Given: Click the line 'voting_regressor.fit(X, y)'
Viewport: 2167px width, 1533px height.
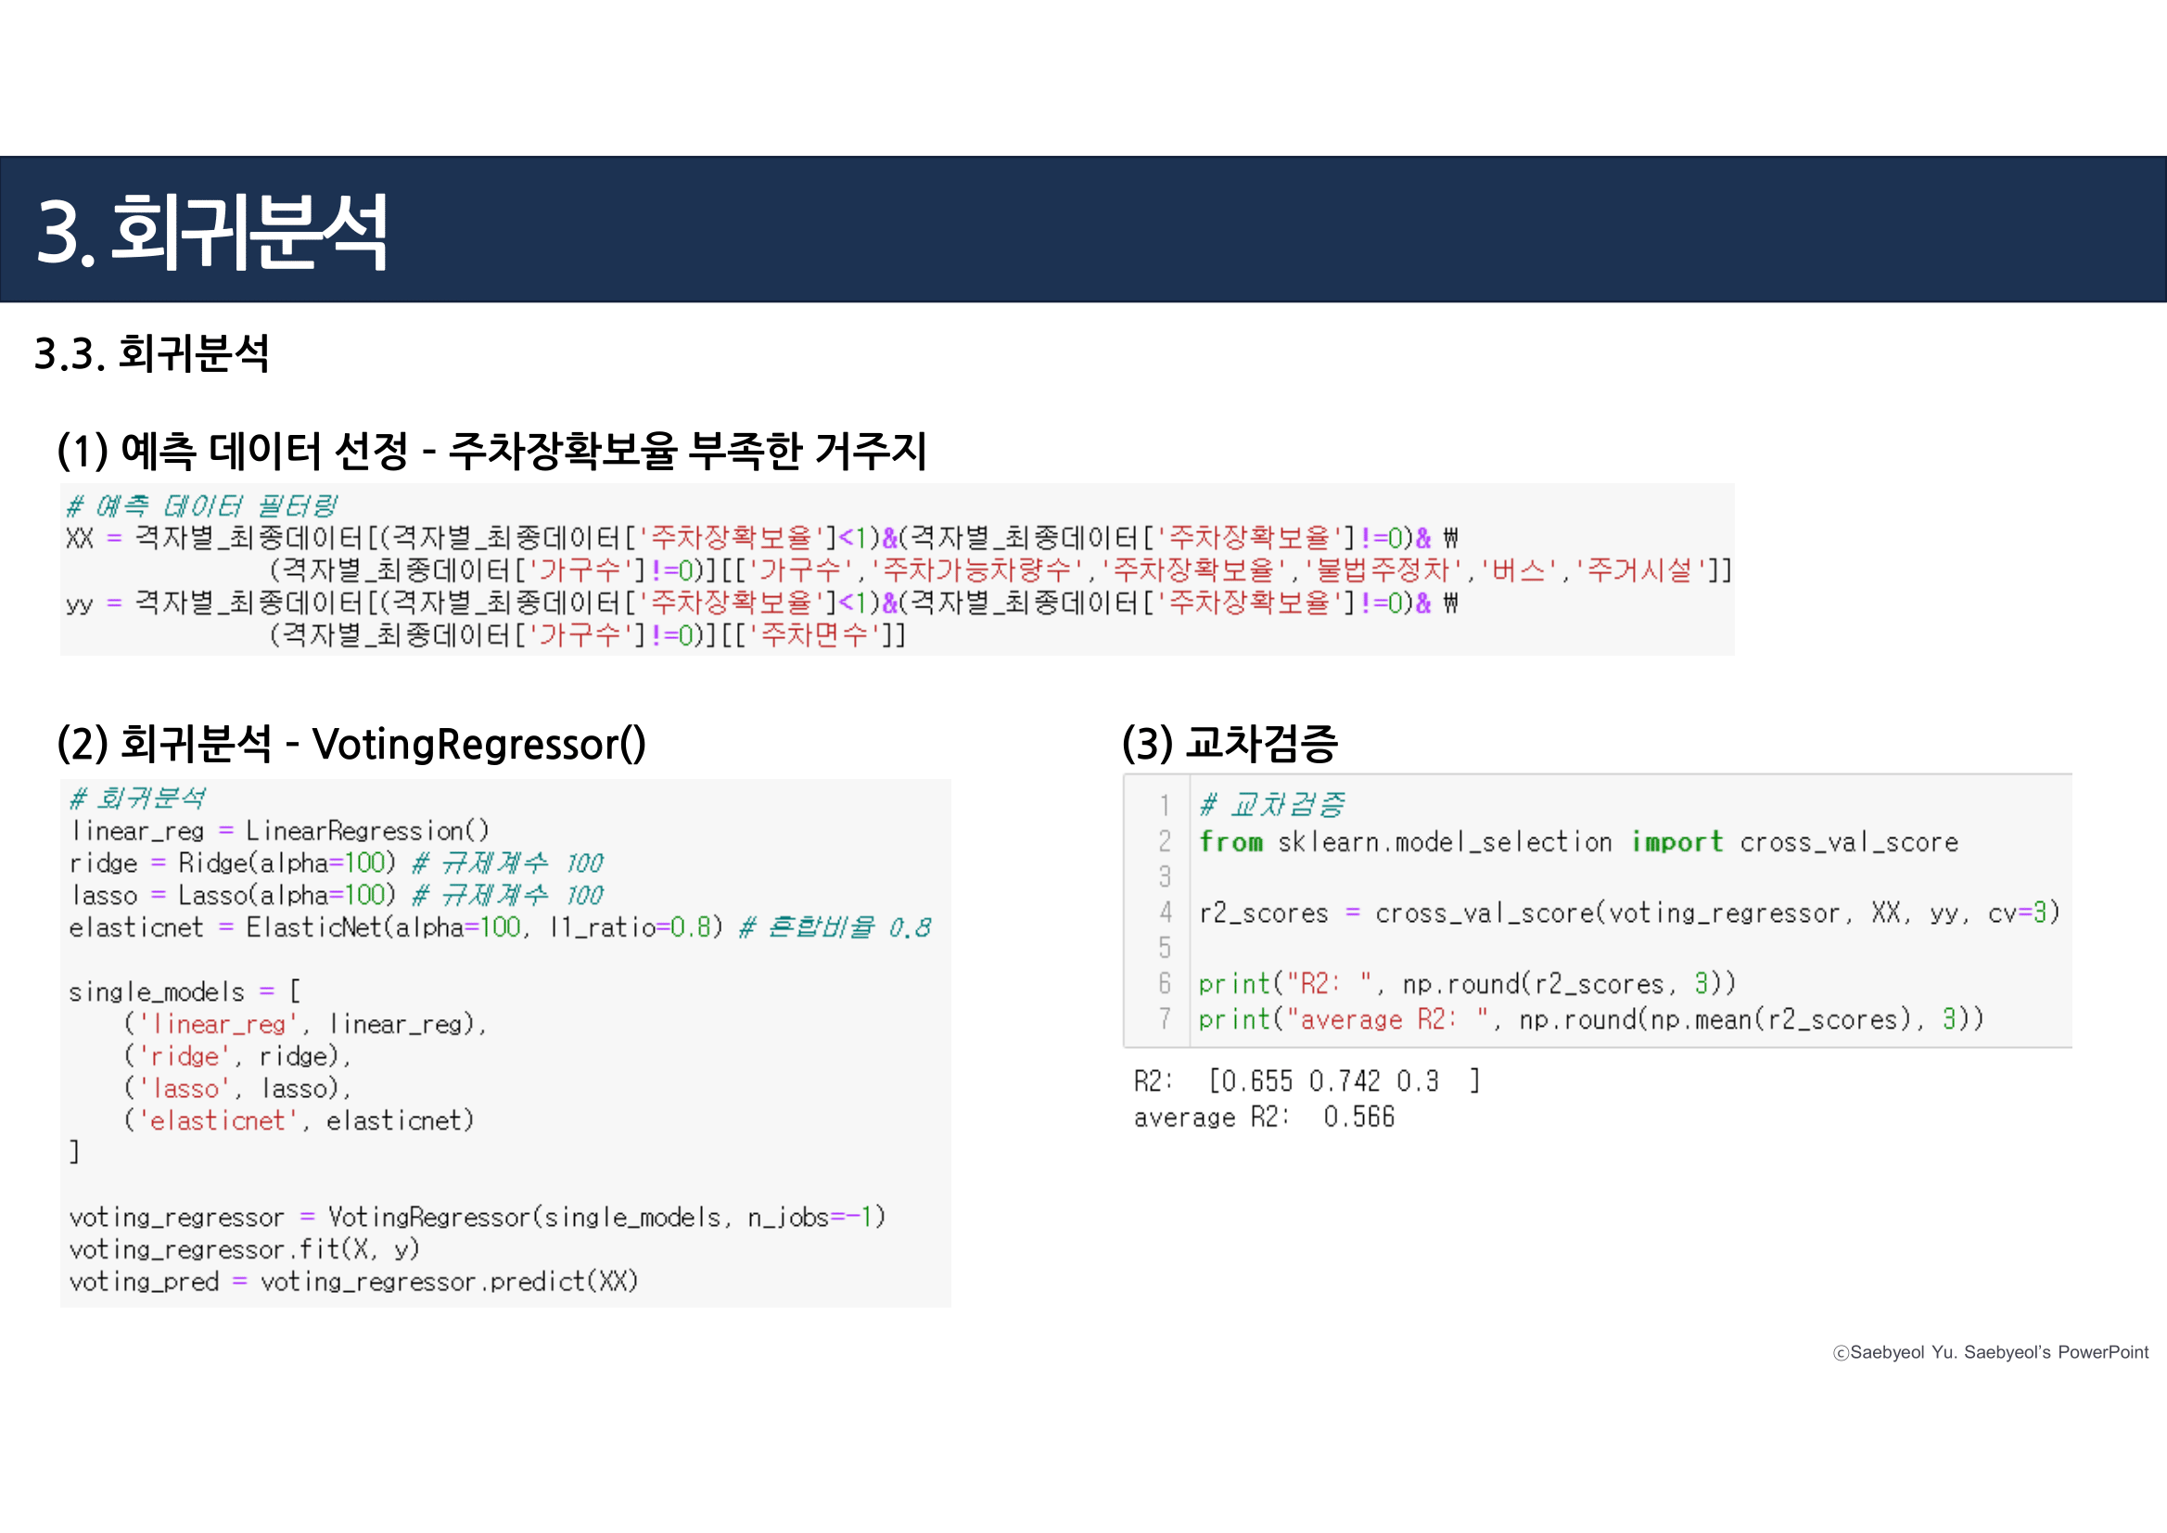Looking at the screenshot, I should 245,1250.
